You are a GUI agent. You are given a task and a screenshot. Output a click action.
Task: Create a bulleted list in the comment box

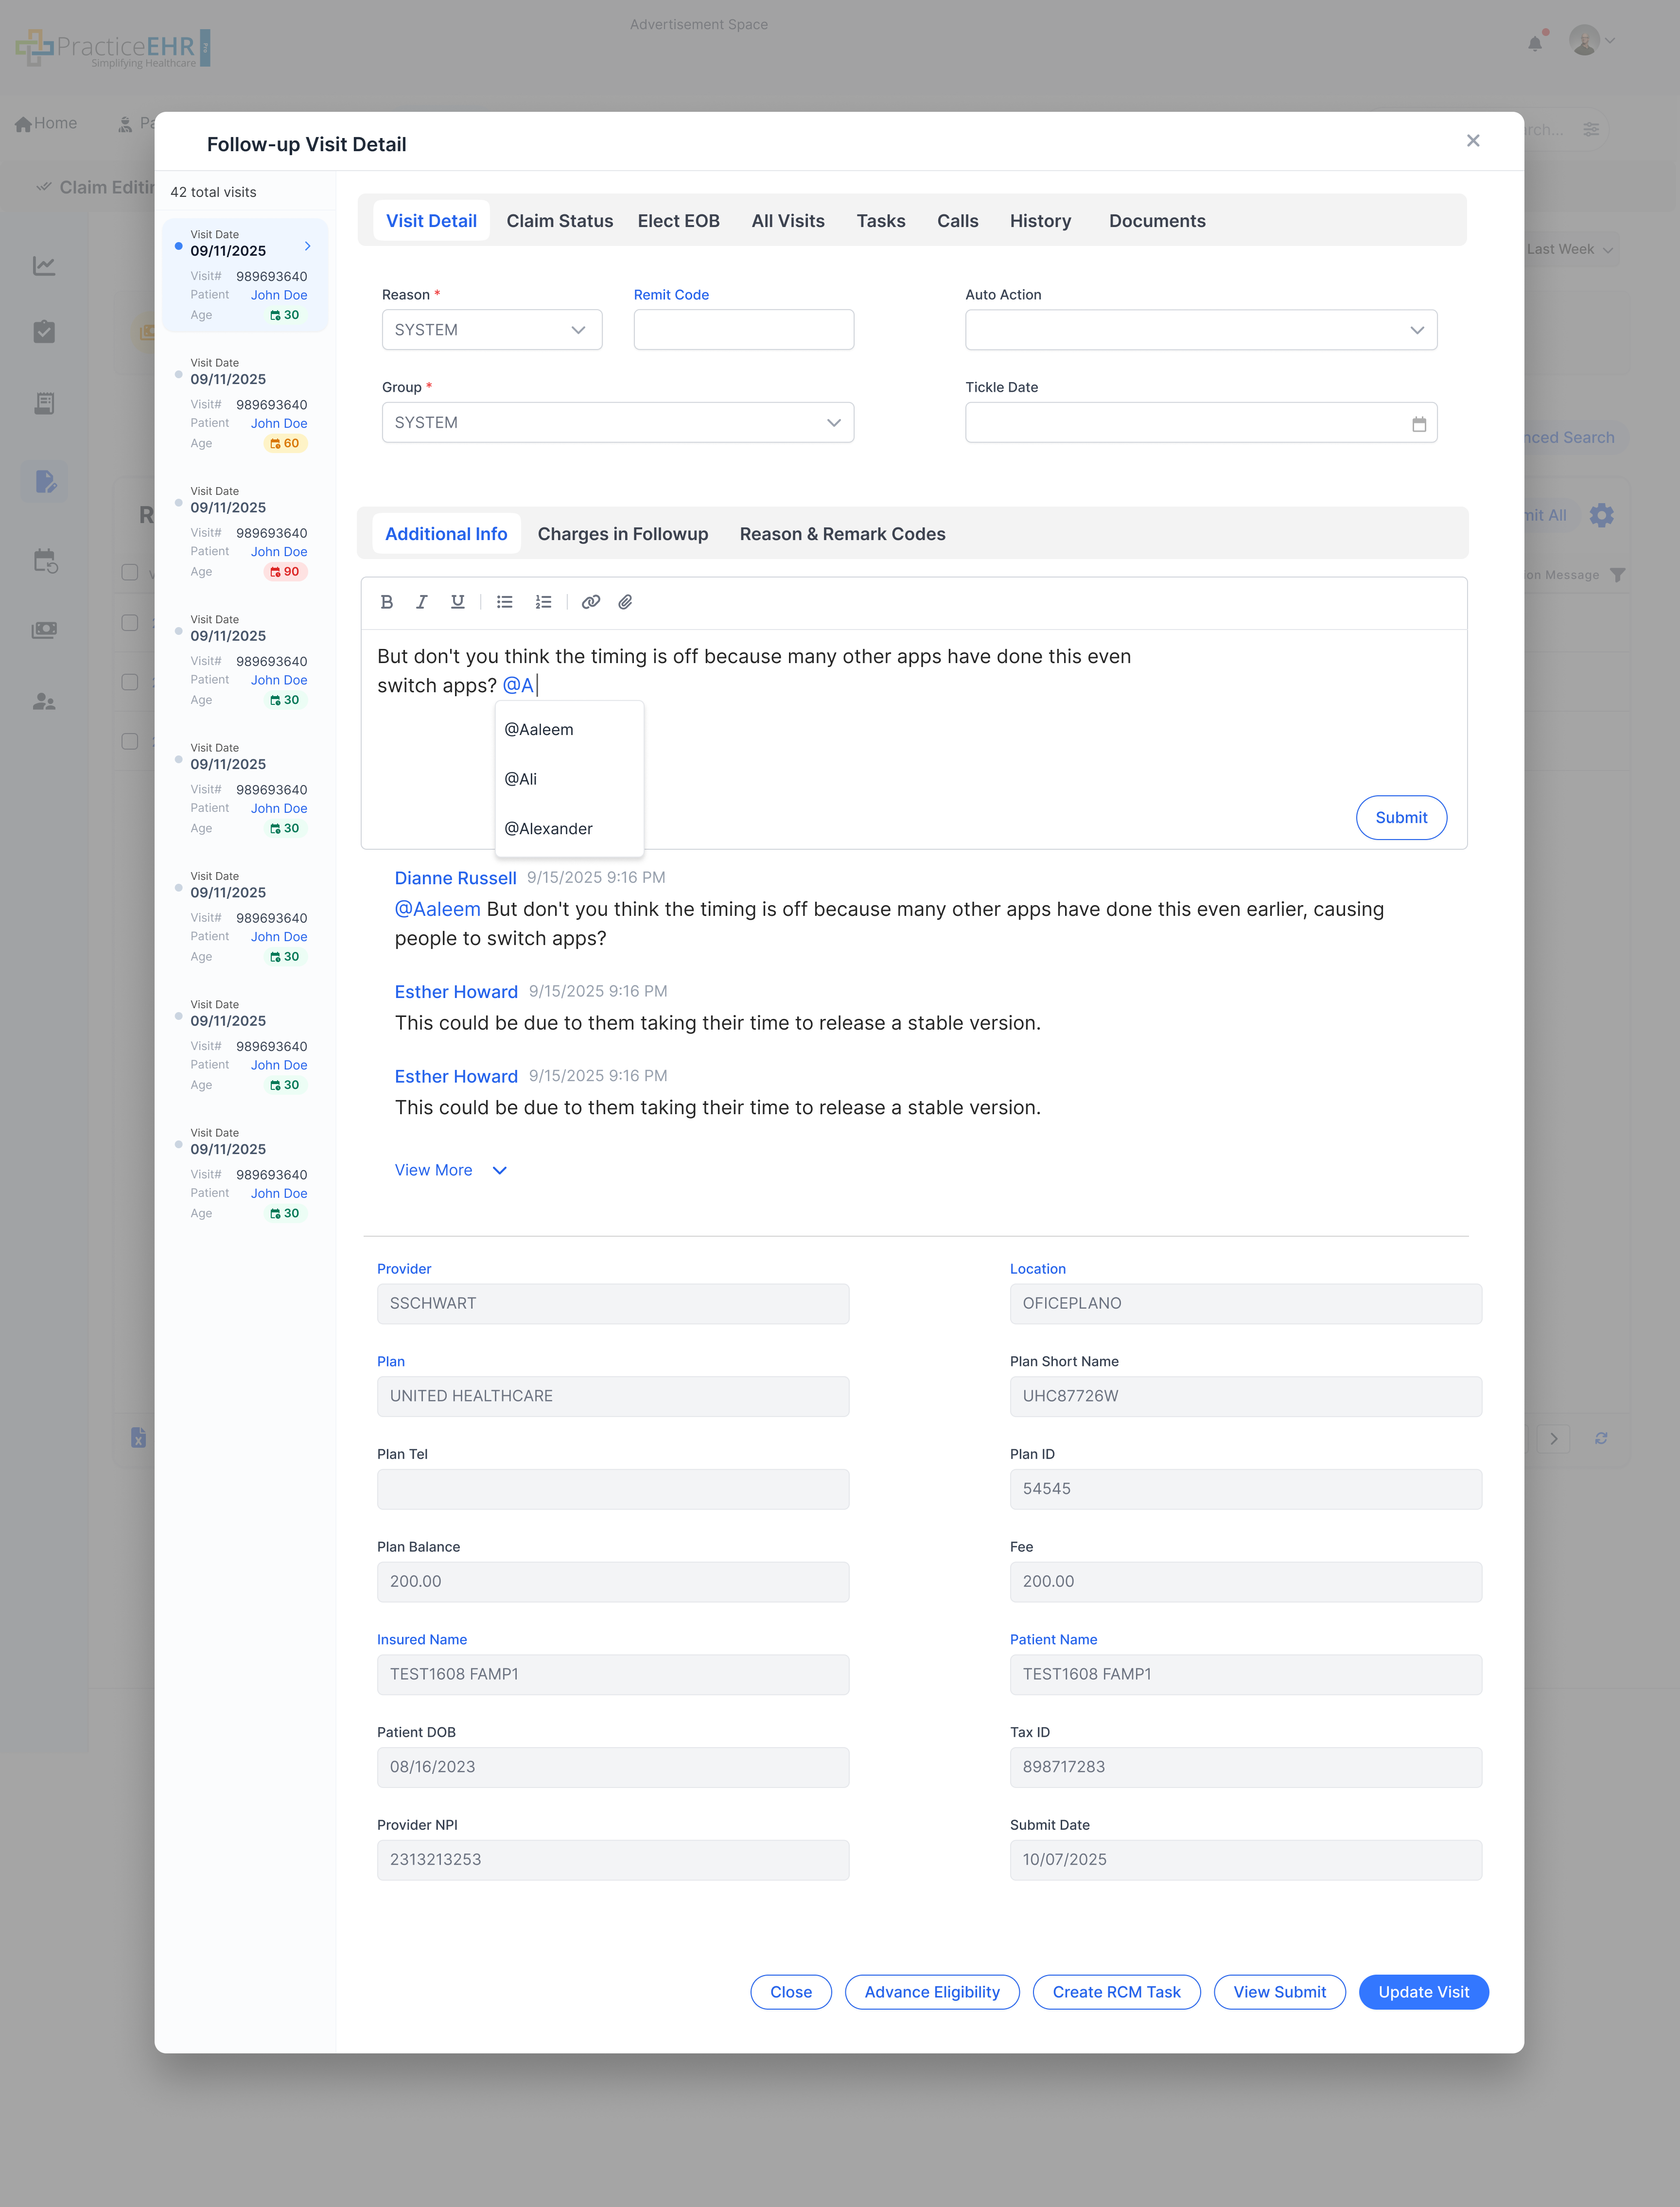click(504, 601)
